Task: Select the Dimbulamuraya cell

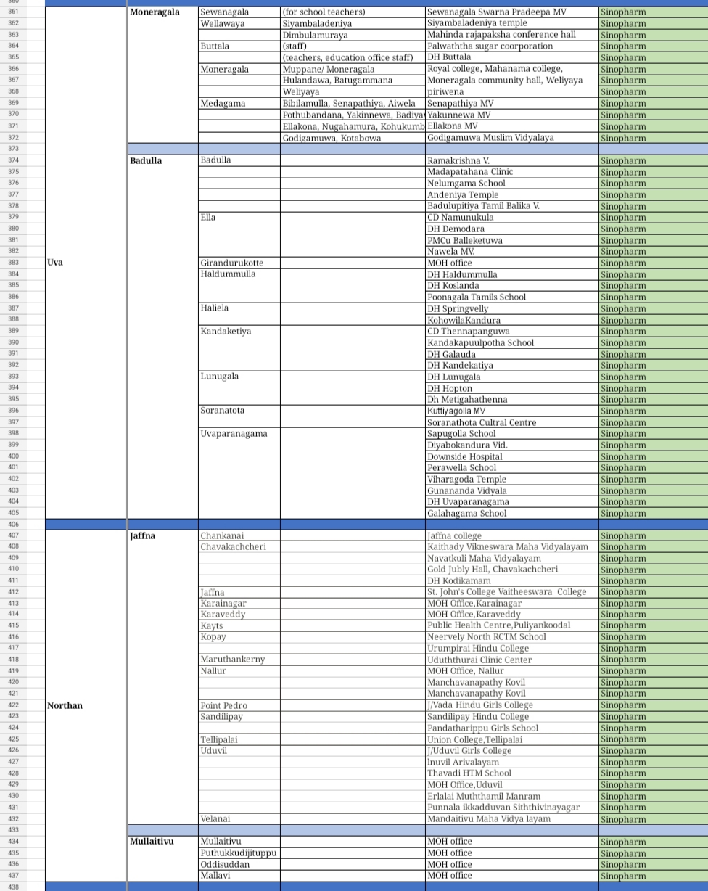Action: click(353, 35)
